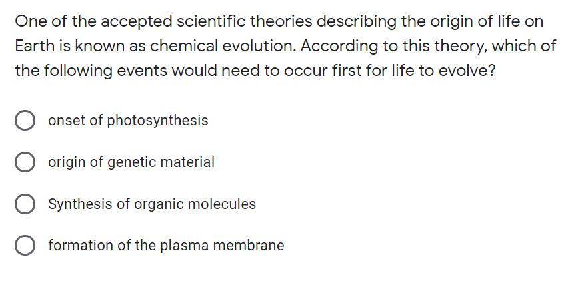Select the 'onset of photosynthesis' radio button

25,121
